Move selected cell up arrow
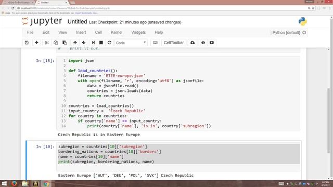This screenshot has height=187, width=333. pyautogui.click(x=75, y=43)
